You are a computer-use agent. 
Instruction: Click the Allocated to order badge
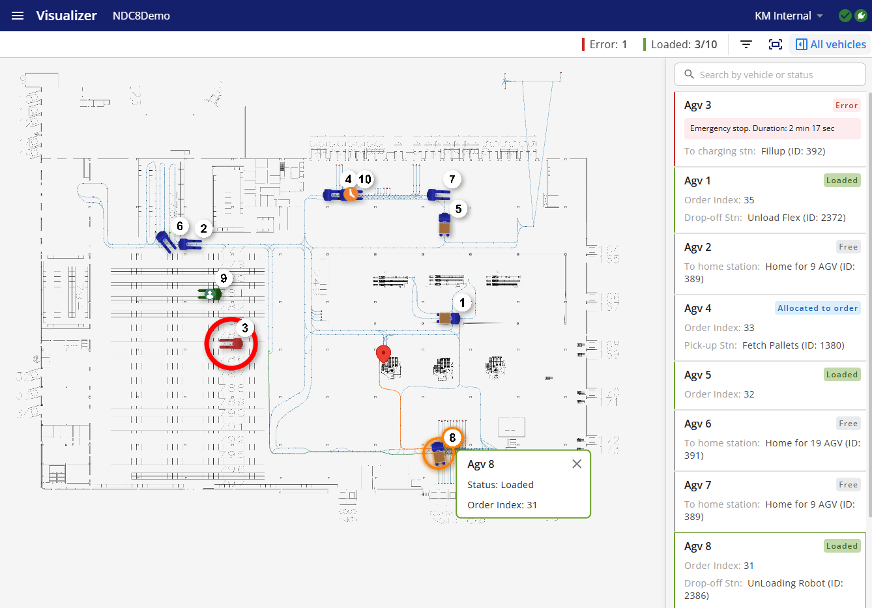[x=818, y=308]
